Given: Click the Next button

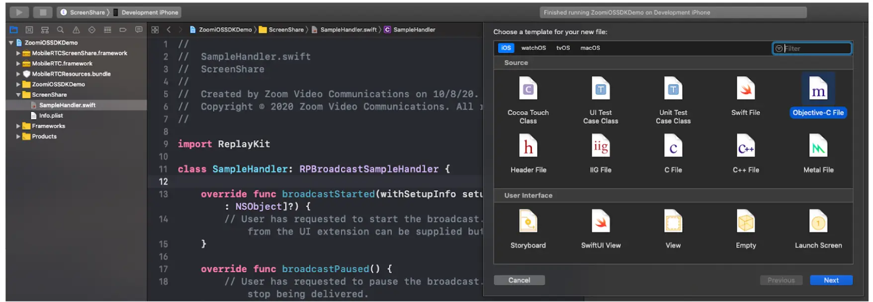Looking at the screenshot, I should coord(831,280).
